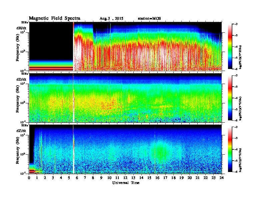Click the -2 tick of the dH/dt color scale
This screenshot has height=204, width=264.
[x=236, y=24]
